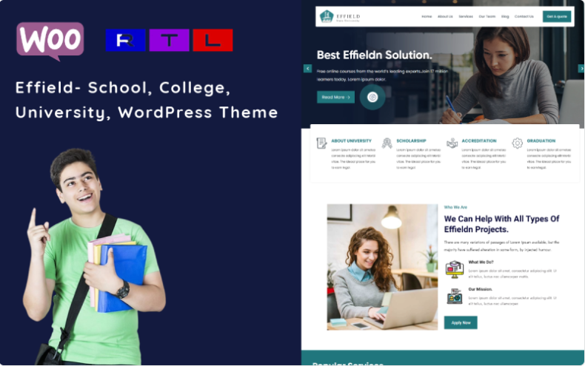
Task: Play the video with circular play button
Action: 372,98
